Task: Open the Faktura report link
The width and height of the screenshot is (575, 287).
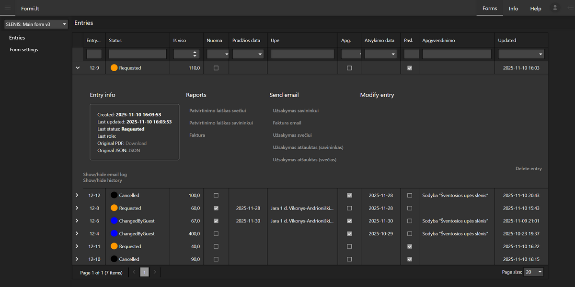Action: [x=197, y=135]
